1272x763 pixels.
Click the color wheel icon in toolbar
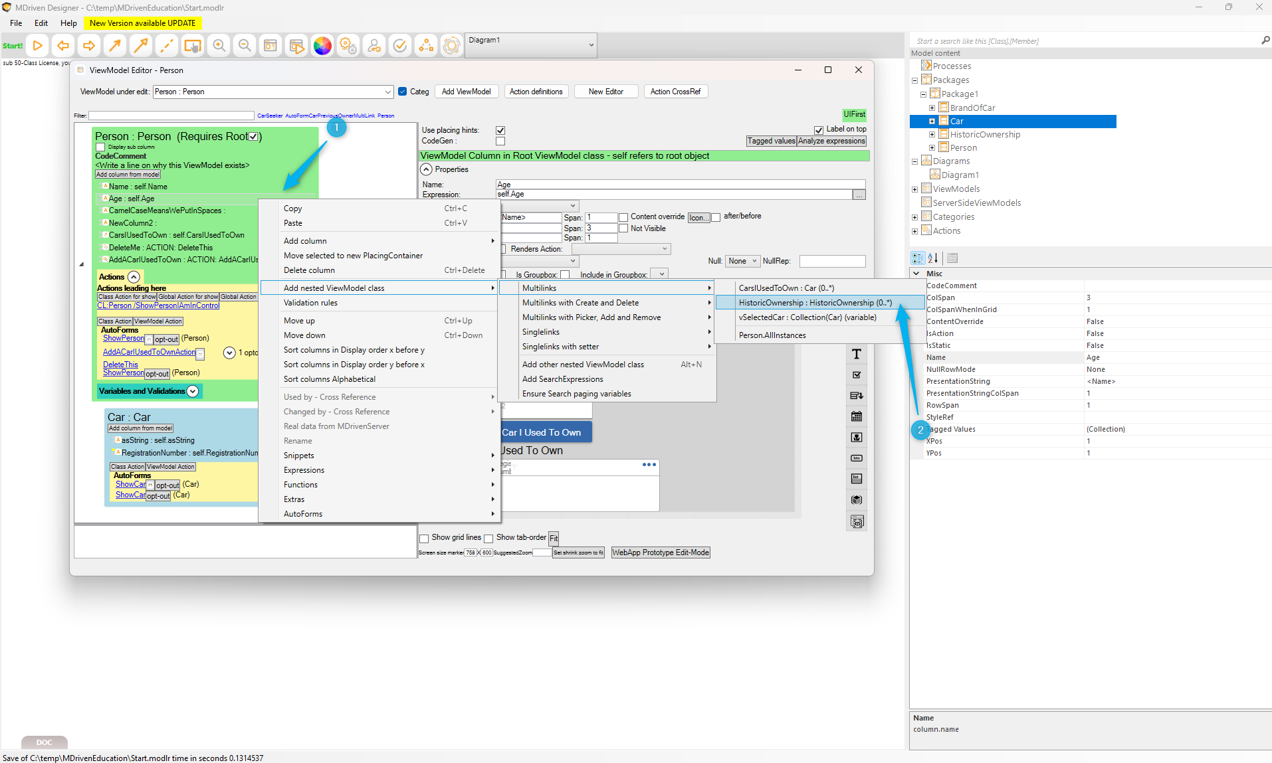coord(322,46)
